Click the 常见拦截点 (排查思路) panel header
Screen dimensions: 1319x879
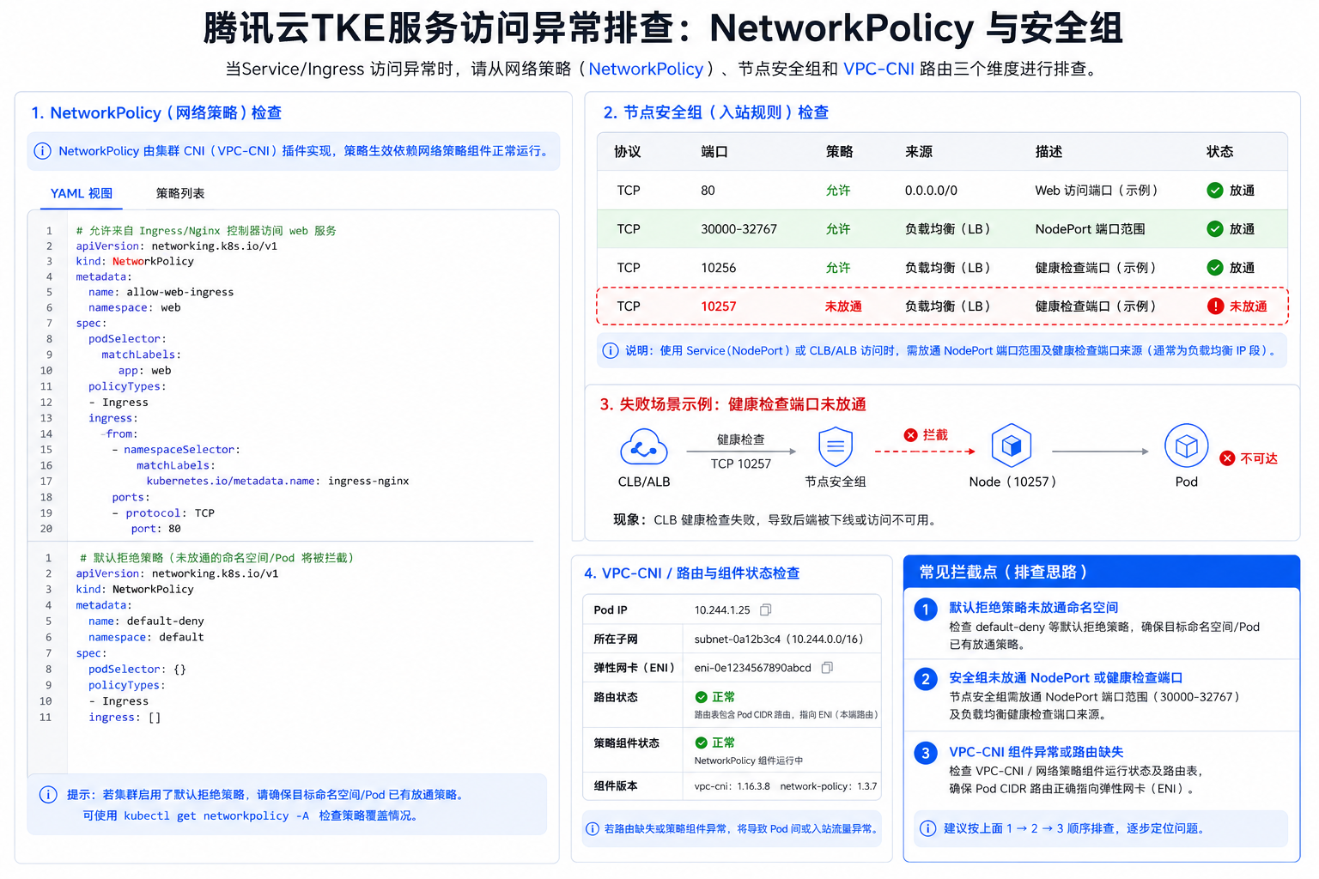(x=1102, y=572)
